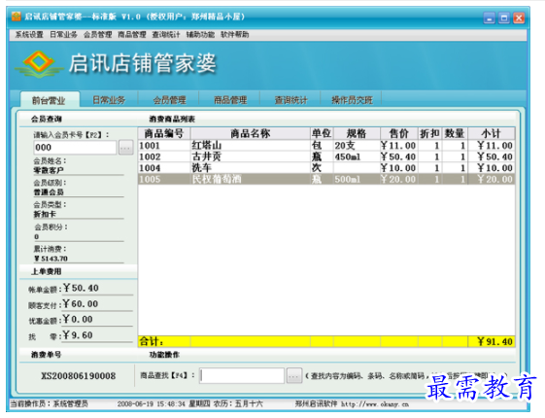Open the 日常业务 menu in menu bar

[63, 35]
